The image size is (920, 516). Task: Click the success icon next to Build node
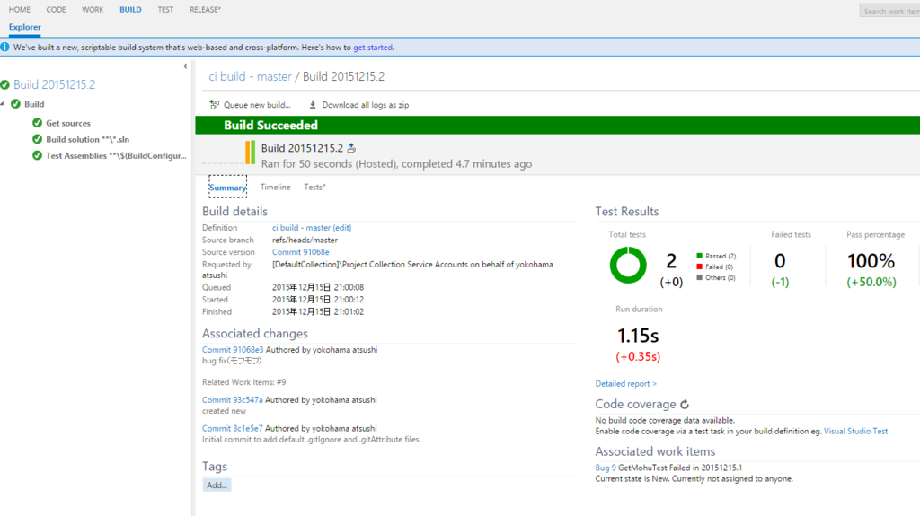pos(16,104)
